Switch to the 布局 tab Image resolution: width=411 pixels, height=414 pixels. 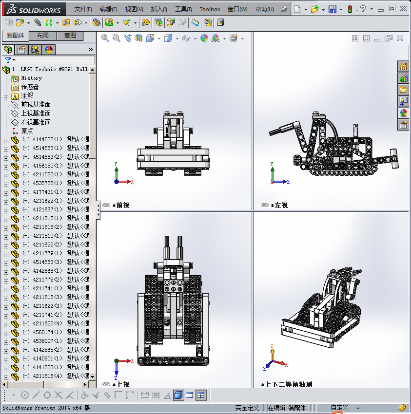[42, 36]
